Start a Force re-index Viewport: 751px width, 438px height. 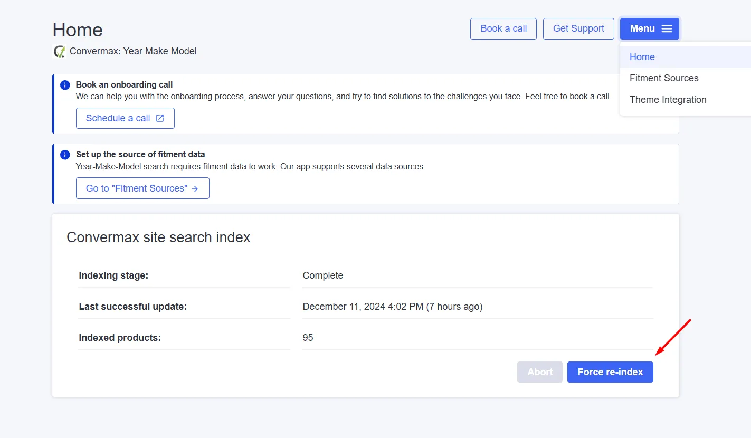click(x=610, y=372)
